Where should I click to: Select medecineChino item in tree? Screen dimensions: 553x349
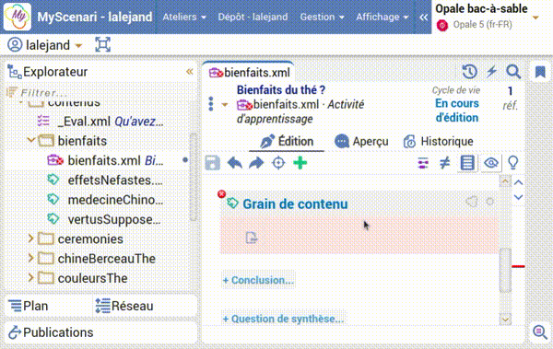[105, 200]
